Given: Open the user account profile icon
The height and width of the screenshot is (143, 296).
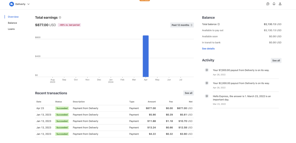Looking at the screenshot, I should click(280, 4).
